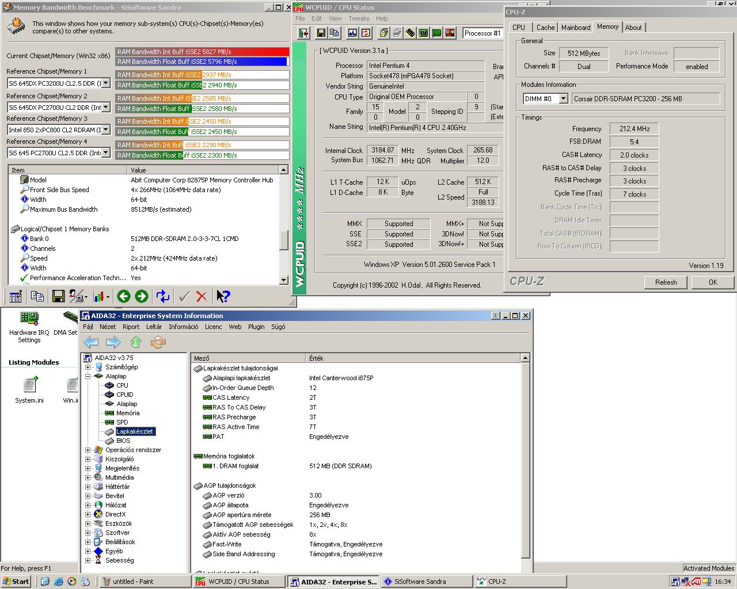Select CPUID in the AIDA32 tree
Screen dimensions: 737x589
[124, 395]
